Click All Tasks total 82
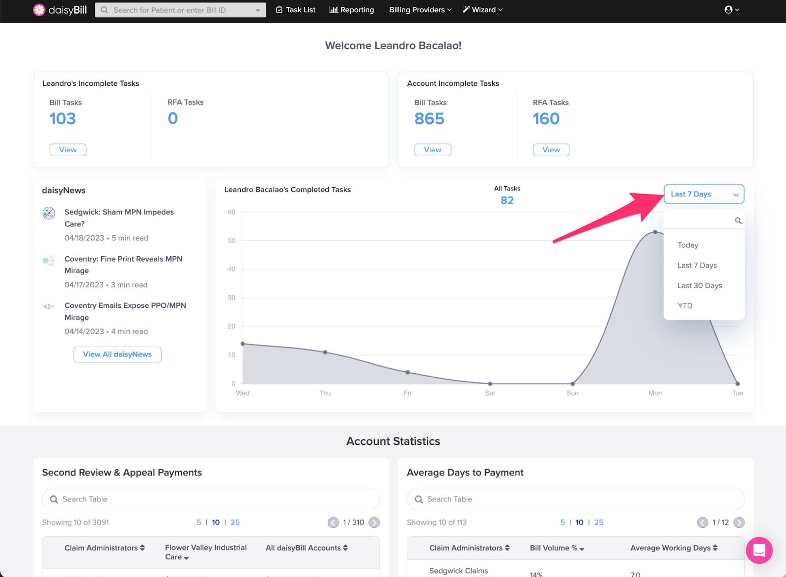The height and width of the screenshot is (577, 786). (x=507, y=200)
